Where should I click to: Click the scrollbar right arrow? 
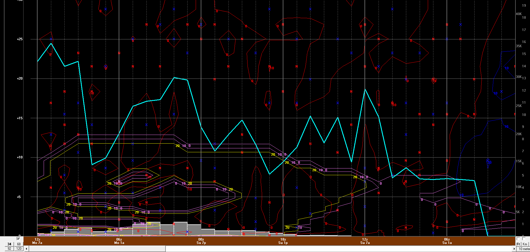pyautogui.click(x=514, y=249)
